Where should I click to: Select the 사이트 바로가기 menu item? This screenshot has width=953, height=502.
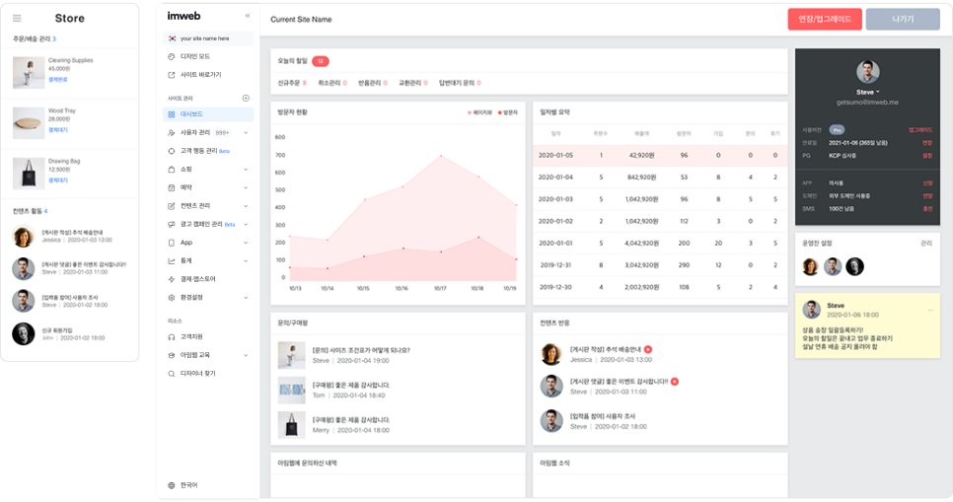coord(200,75)
